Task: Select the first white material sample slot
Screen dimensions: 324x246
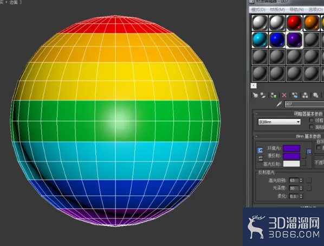Action: (x=260, y=23)
